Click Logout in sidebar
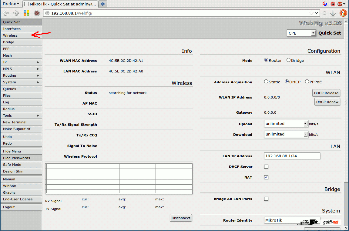The width and height of the screenshot is (349, 231). tap(21, 207)
